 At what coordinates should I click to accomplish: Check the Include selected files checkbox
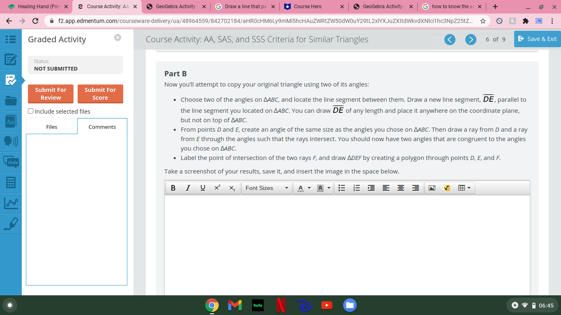coord(30,111)
